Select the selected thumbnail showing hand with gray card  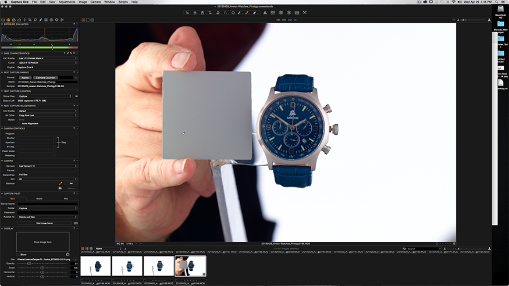191,266
